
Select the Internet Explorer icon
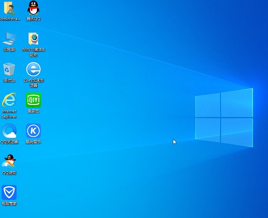coord(9,100)
